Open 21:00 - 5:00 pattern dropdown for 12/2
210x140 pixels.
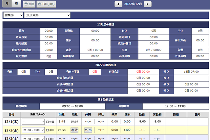click(33, 130)
